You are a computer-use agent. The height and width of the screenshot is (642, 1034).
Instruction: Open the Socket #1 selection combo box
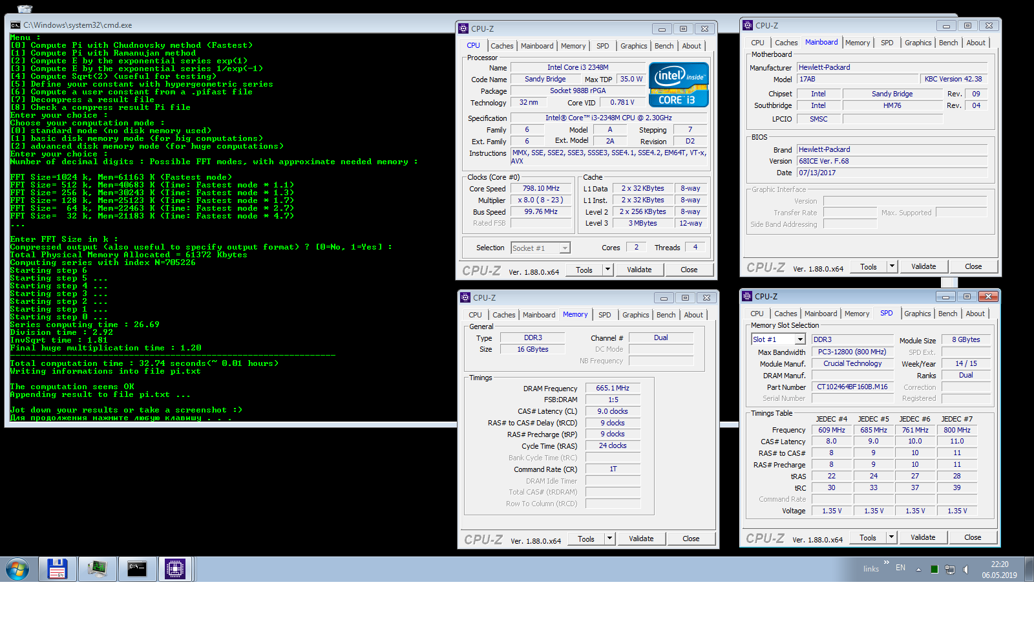click(x=540, y=248)
